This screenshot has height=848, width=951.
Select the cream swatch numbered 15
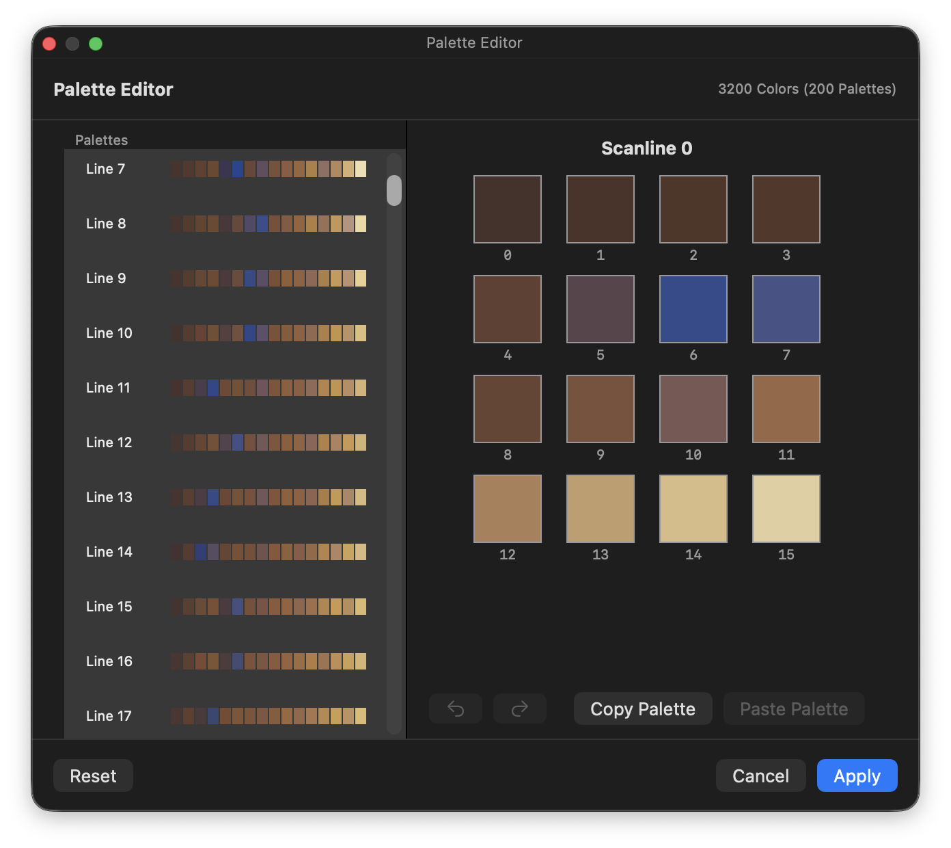click(x=786, y=508)
